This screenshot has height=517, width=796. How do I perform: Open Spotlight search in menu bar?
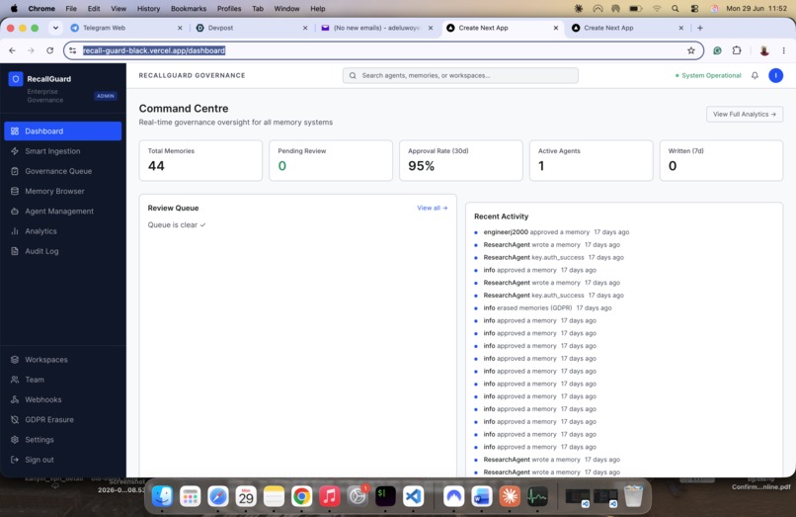[675, 9]
